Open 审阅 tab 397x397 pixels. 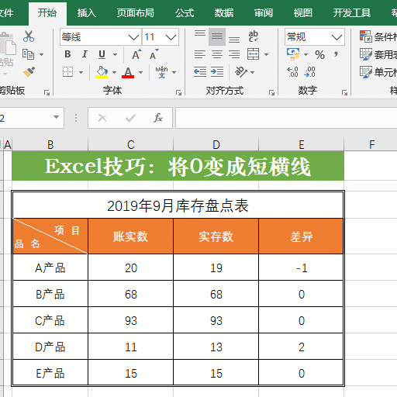coord(264,12)
